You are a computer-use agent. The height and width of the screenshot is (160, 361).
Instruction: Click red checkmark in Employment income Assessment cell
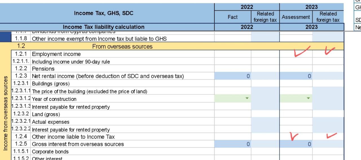coord(301,51)
